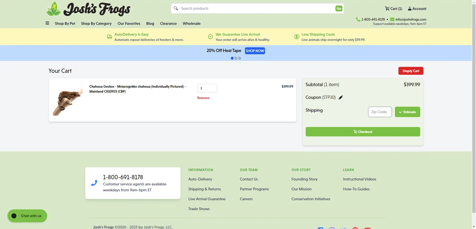Focus the Search products field
This screenshot has width=476, height=229.
click(257, 9)
